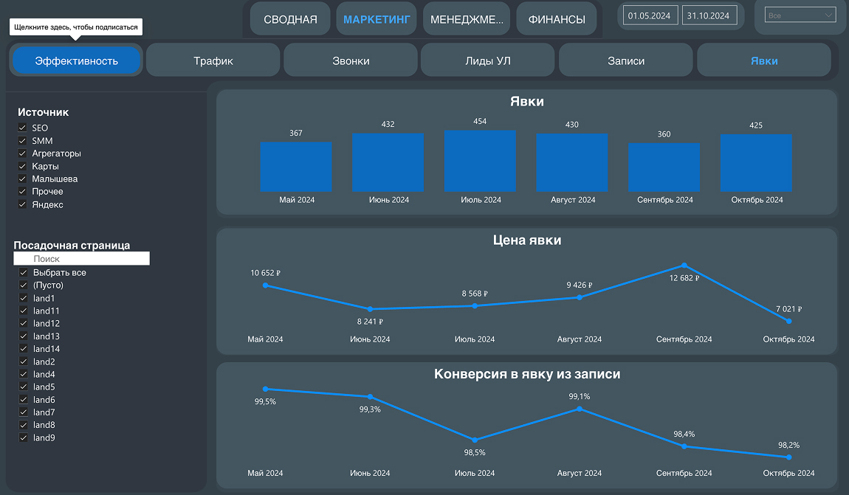This screenshot has width=849, height=495.
Task: Disable the Яндекс source filter
Action: click(x=23, y=204)
